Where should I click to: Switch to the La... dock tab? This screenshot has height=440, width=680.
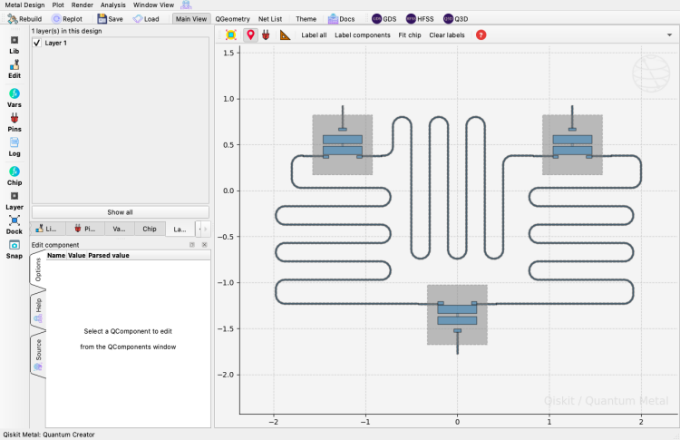tap(180, 230)
